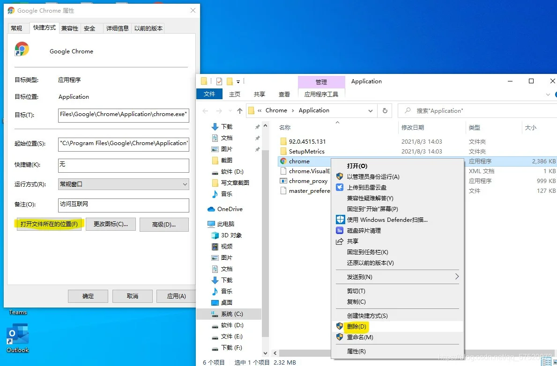Open the 写文章截图 folder in quick access

pos(230,183)
